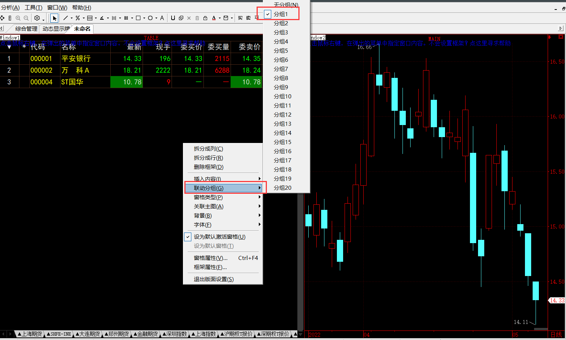Open the 窗口(W) menu
Image resolution: width=566 pixels, height=340 pixels.
point(57,7)
